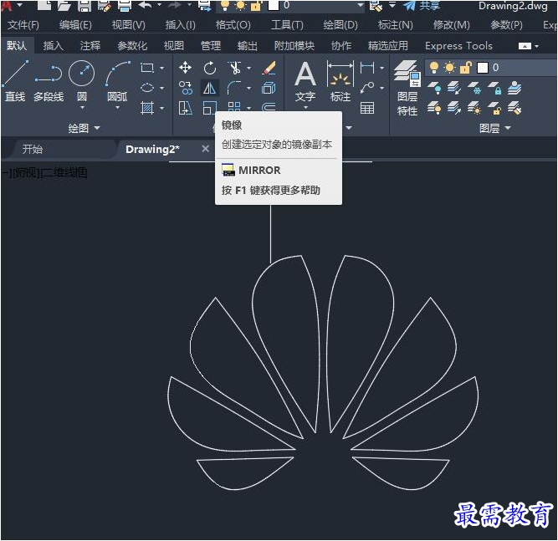Select the Circle (圆) tool
Screen dimensions: 558x541
click(x=81, y=79)
